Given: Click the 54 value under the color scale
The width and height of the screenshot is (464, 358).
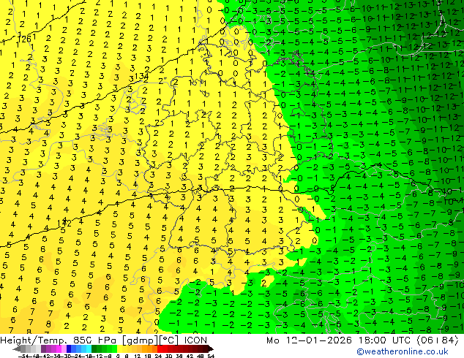Looking at the screenshot, I should click(211, 356).
